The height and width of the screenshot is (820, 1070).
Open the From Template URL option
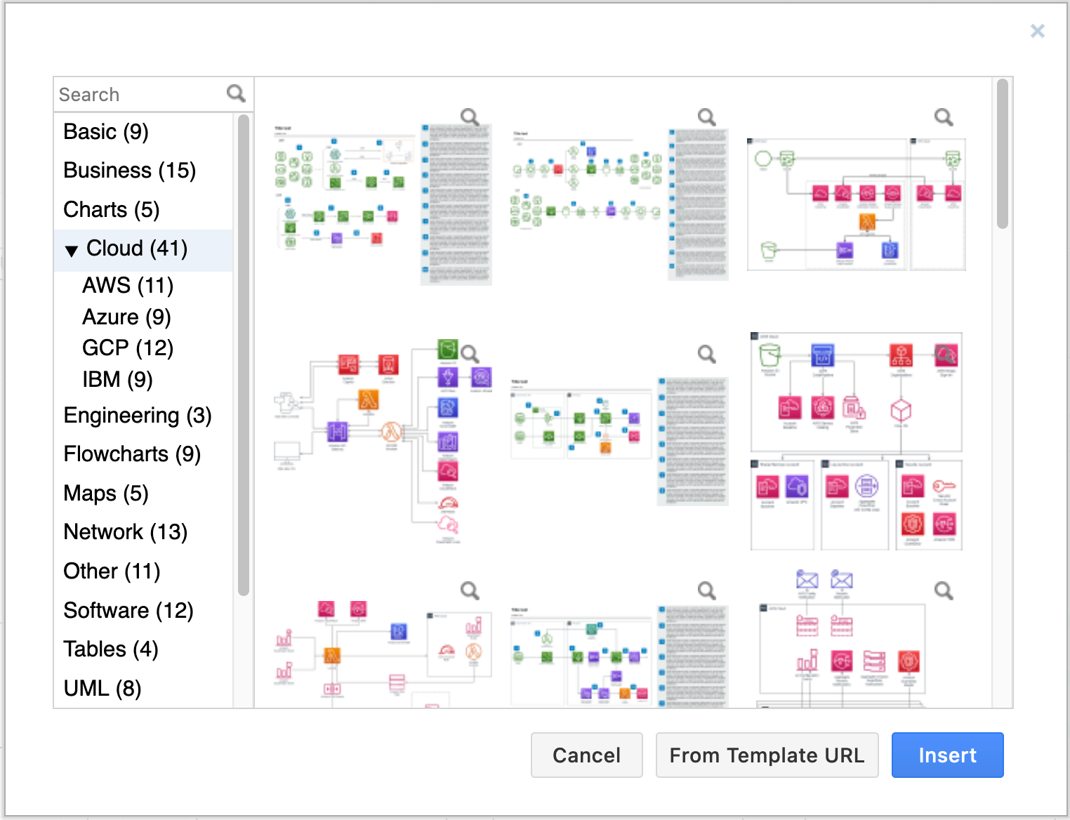click(767, 755)
